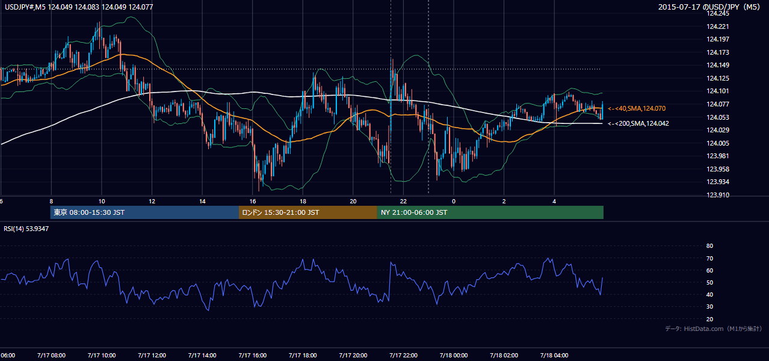Screen dimensions: 769x361
Task: Click price axis label 124.173
Action: [x=717, y=52]
